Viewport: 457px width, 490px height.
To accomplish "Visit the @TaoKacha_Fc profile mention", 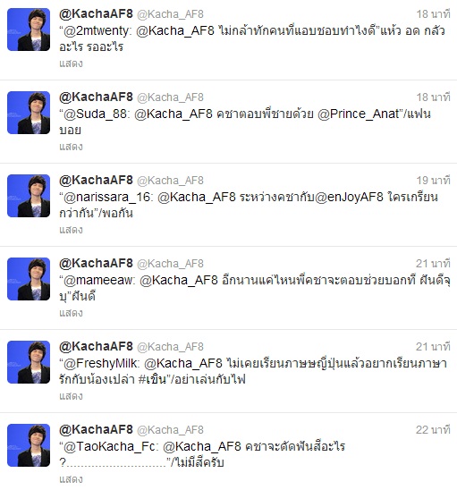I will pos(109,446).
